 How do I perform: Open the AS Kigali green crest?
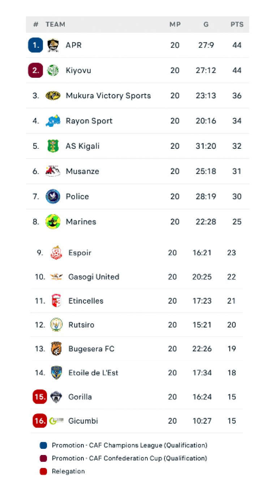[53, 146]
